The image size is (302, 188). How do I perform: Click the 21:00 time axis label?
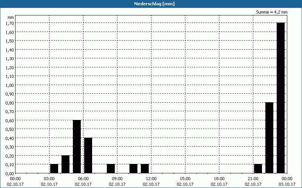(x=253, y=179)
